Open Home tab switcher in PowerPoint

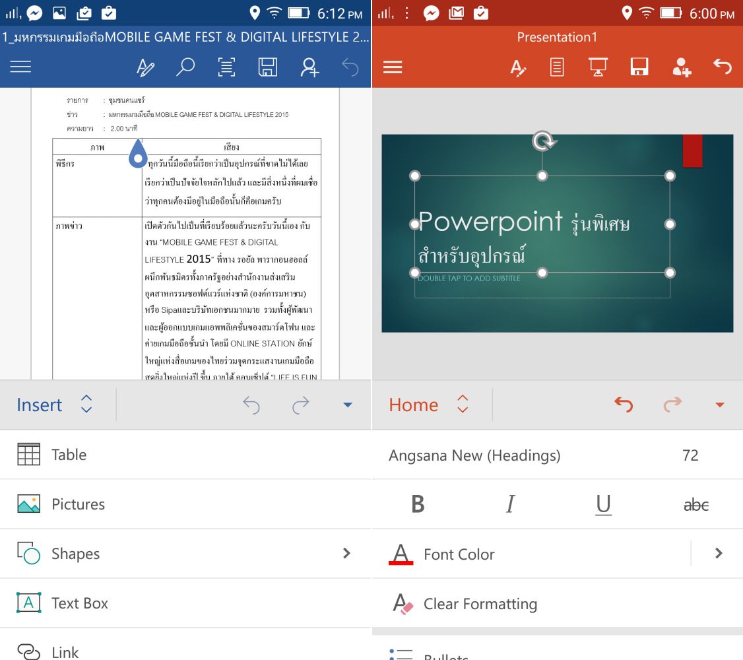coord(429,405)
